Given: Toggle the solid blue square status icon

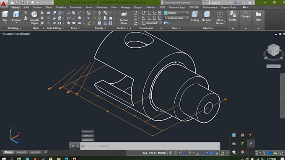Looking at the screenshot, I should 211,153.
